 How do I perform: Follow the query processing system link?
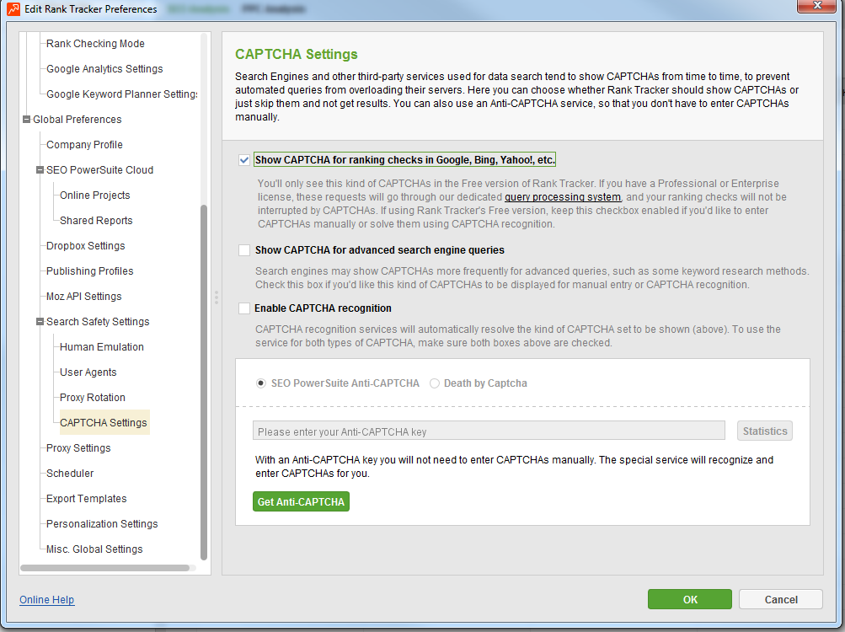click(563, 197)
